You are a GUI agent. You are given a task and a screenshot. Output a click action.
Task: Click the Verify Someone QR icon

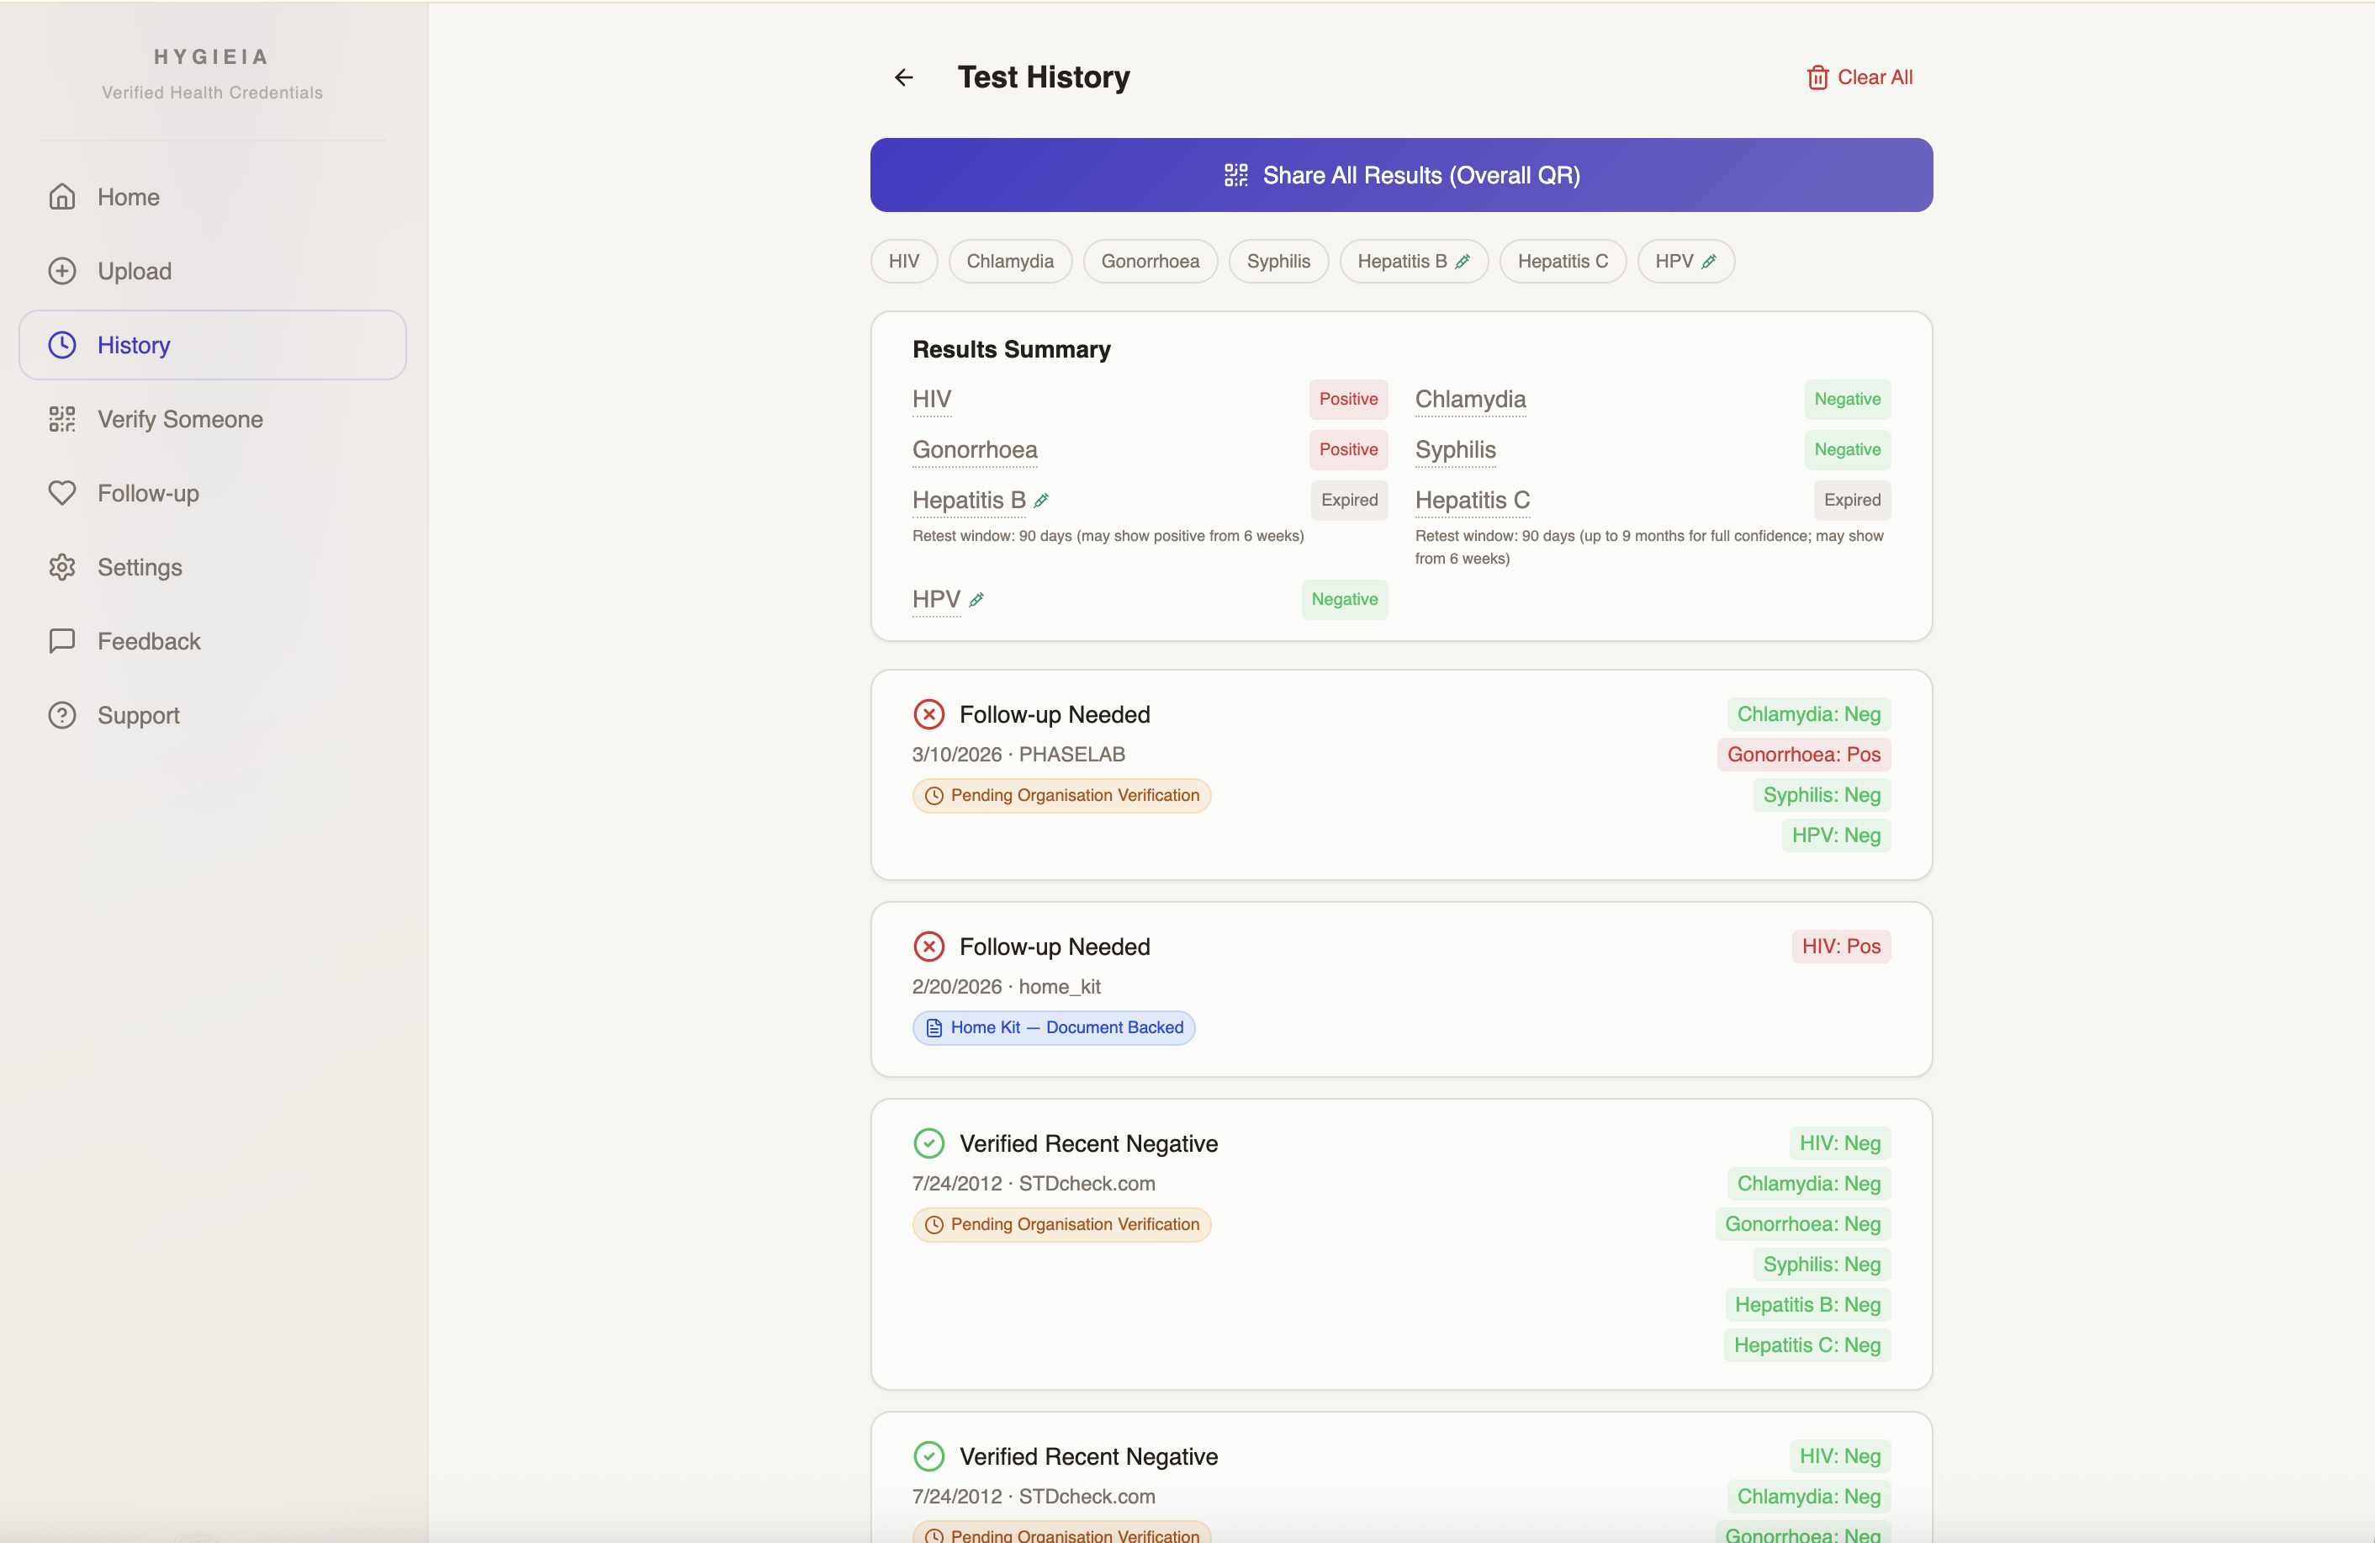(x=62, y=419)
